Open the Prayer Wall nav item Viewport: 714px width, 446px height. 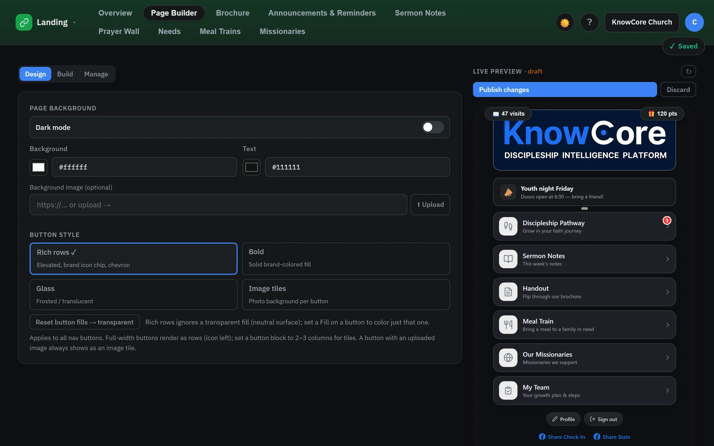[x=119, y=31]
